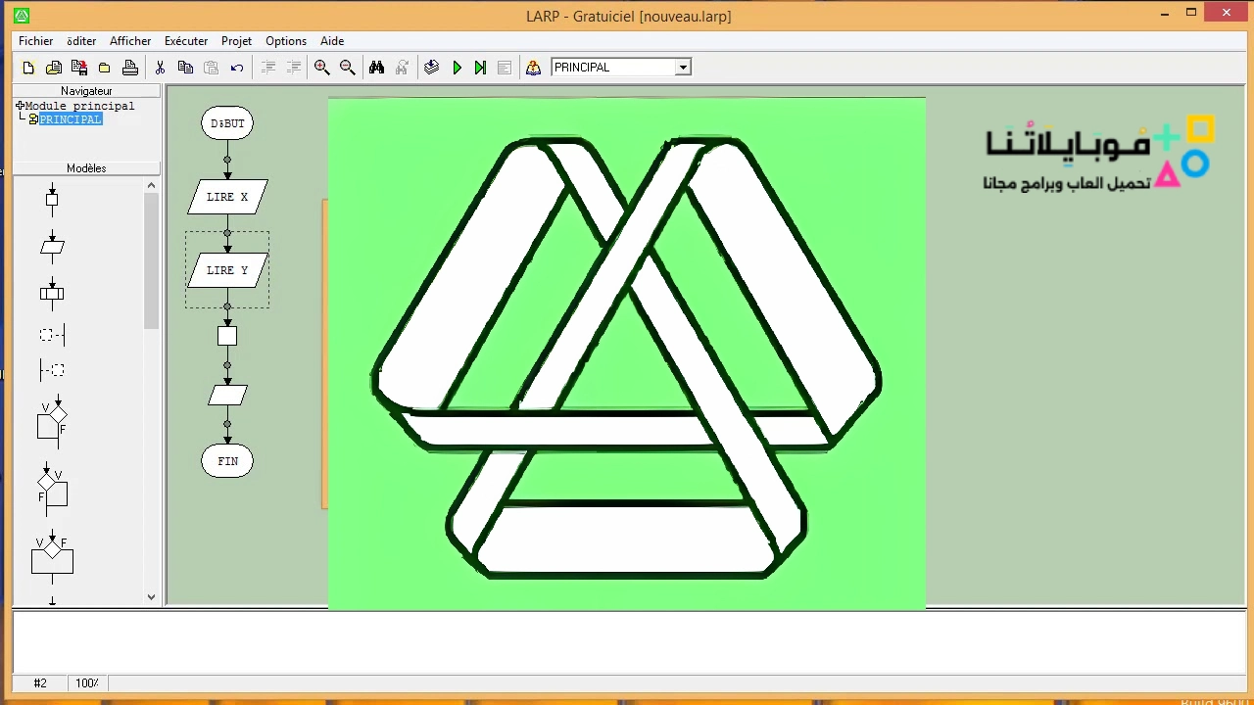Screen dimensions: 1254x705
Task: Click the New document toolbar icon
Action: (28, 68)
